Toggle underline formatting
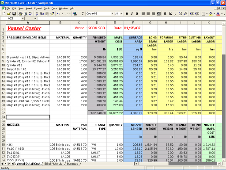This screenshot has height=170, width=226. [137, 14]
